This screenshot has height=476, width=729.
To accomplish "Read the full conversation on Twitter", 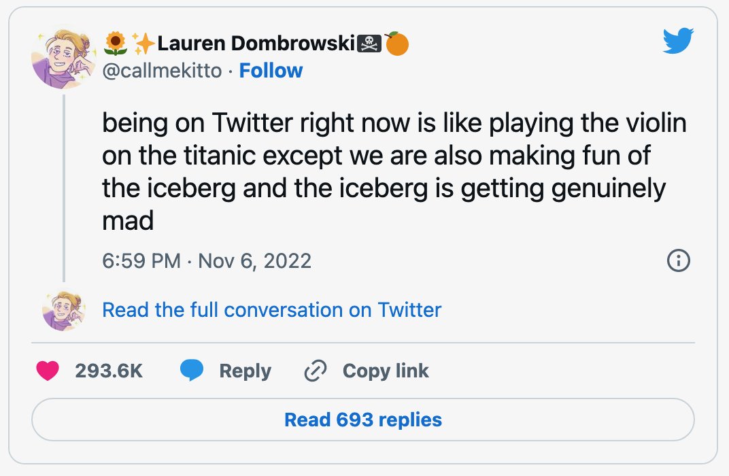I will [x=271, y=309].
